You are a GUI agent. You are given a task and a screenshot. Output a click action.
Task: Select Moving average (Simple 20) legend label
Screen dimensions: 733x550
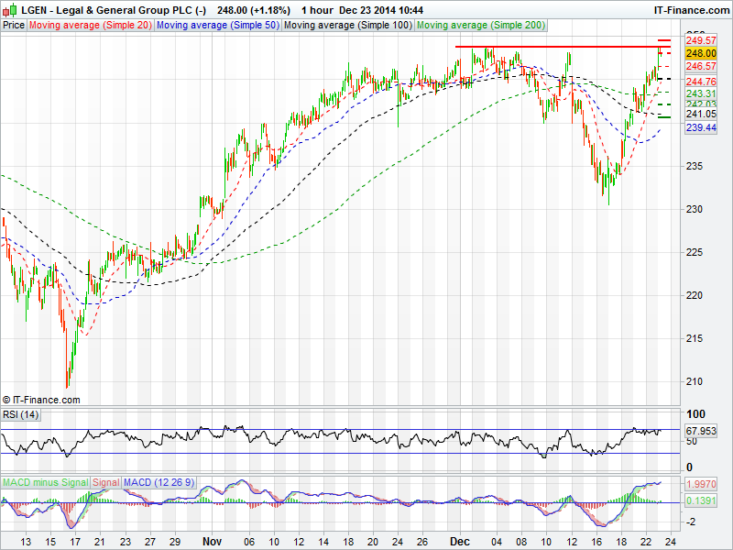[90, 25]
